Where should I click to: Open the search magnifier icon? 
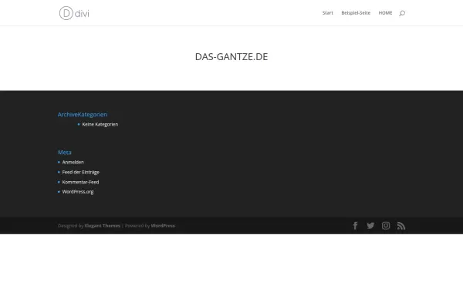(402, 13)
